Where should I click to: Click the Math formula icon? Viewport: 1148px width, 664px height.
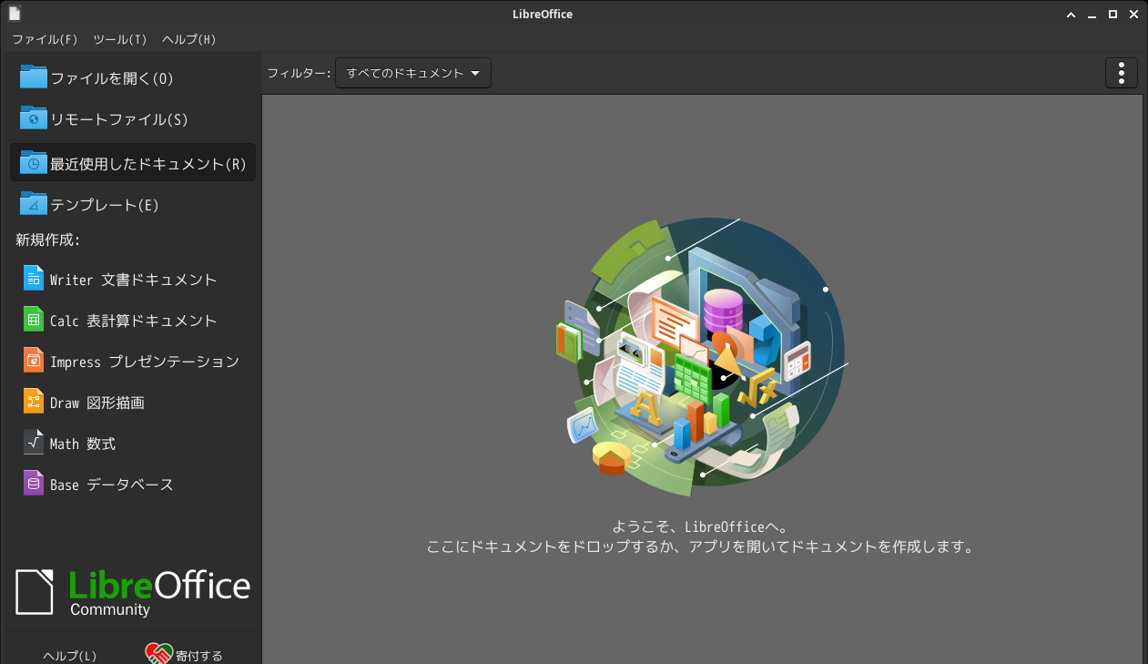pos(34,443)
